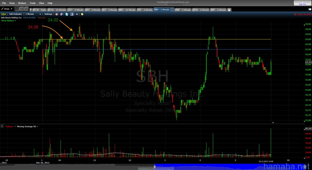Open the Help menu

(x=50, y=3)
